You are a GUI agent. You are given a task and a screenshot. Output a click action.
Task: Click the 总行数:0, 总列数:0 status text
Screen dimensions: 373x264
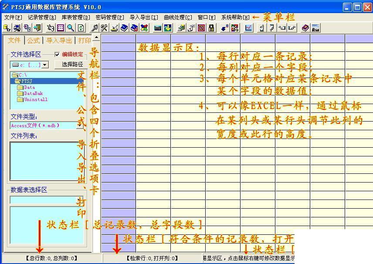(x=51, y=258)
